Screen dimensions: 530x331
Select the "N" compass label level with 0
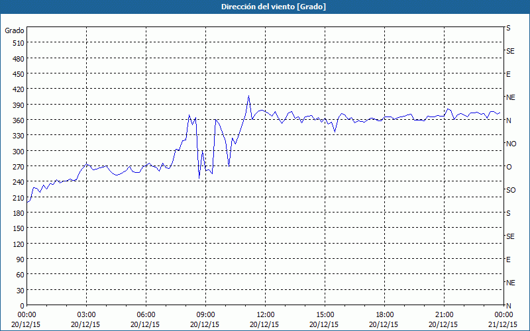click(508, 306)
